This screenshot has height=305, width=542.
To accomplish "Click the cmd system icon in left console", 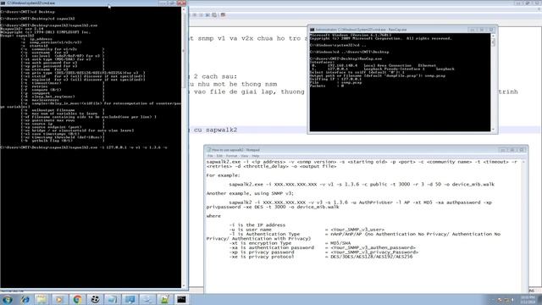I will click(3, 3).
